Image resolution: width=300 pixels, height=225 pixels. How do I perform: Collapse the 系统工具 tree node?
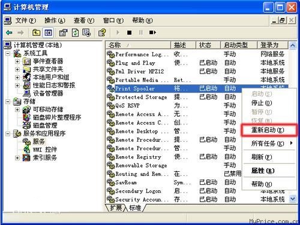[x=8, y=53]
